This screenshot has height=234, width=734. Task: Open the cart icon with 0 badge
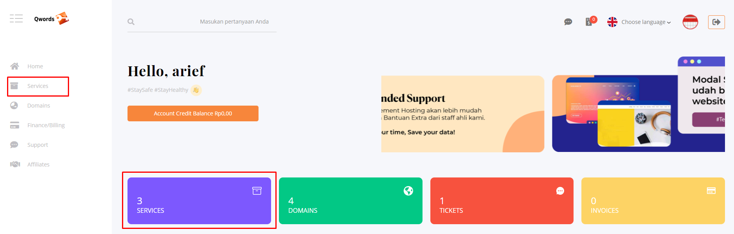coord(589,22)
